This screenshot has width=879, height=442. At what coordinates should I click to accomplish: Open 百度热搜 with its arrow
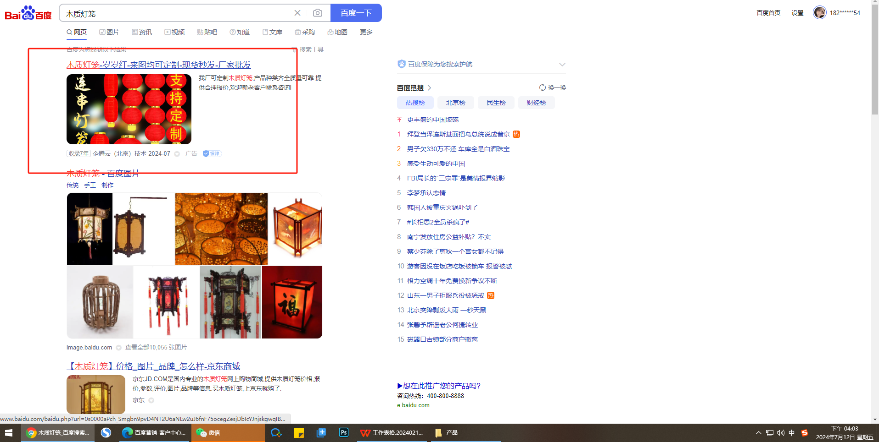tap(414, 87)
